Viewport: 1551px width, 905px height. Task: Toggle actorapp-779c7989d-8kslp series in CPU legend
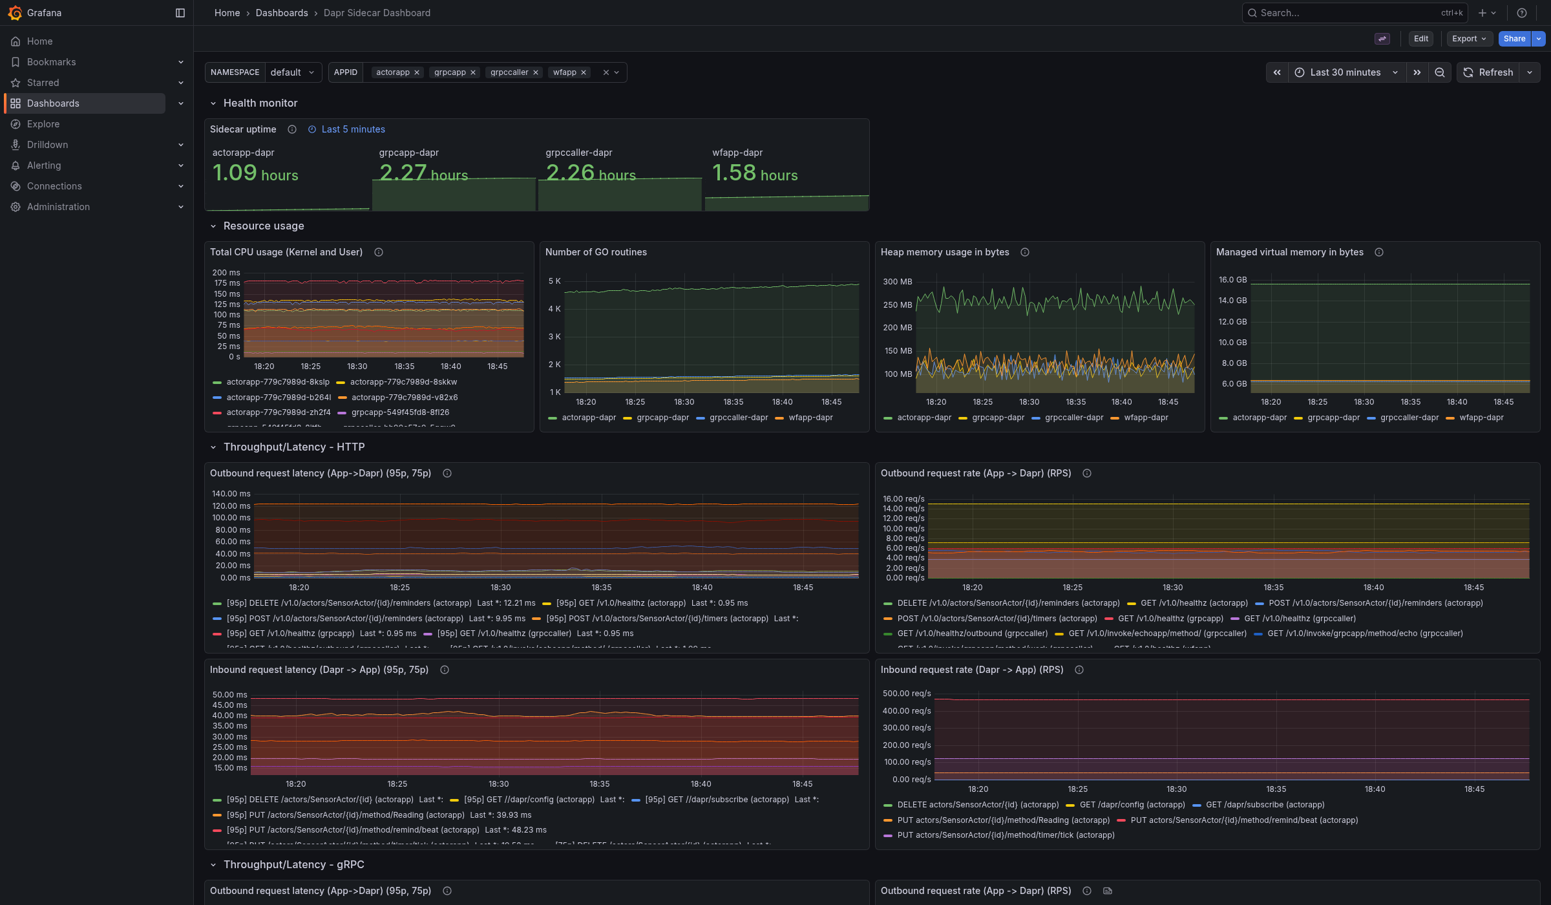pos(278,382)
